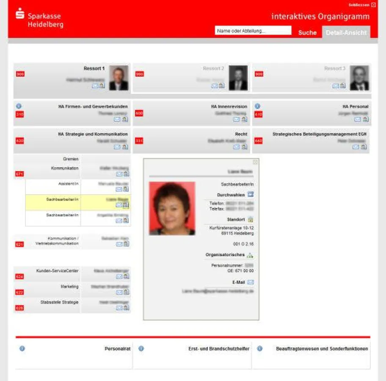This screenshot has width=386, height=381.
Task: Click the Organisatorisches org-chart icon
Action: pyautogui.click(x=251, y=255)
